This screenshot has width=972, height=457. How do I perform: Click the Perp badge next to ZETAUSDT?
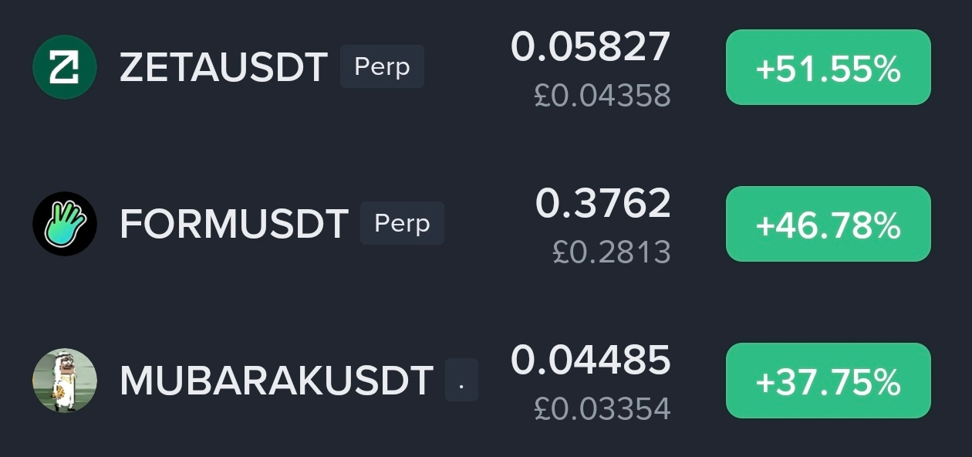[382, 66]
